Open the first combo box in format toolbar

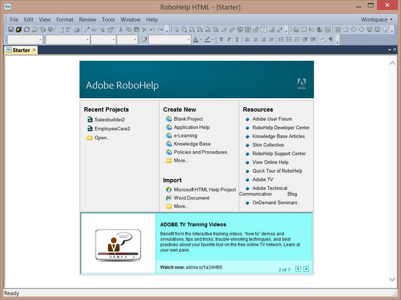pos(25,39)
